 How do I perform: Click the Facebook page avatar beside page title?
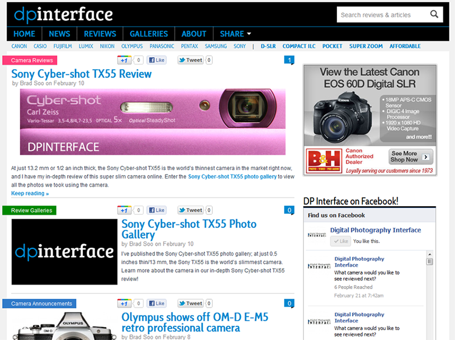tap(317, 235)
